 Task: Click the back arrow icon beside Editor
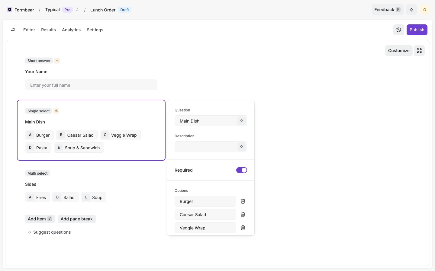click(13, 30)
